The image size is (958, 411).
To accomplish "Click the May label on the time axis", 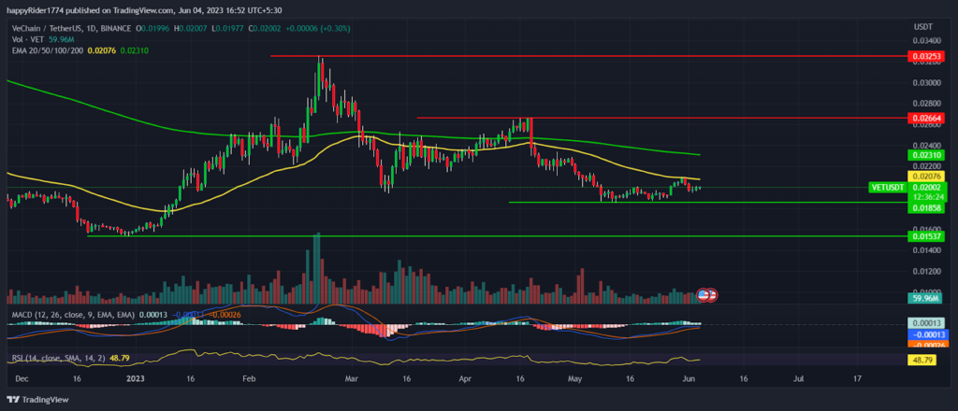I will click(x=575, y=378).
